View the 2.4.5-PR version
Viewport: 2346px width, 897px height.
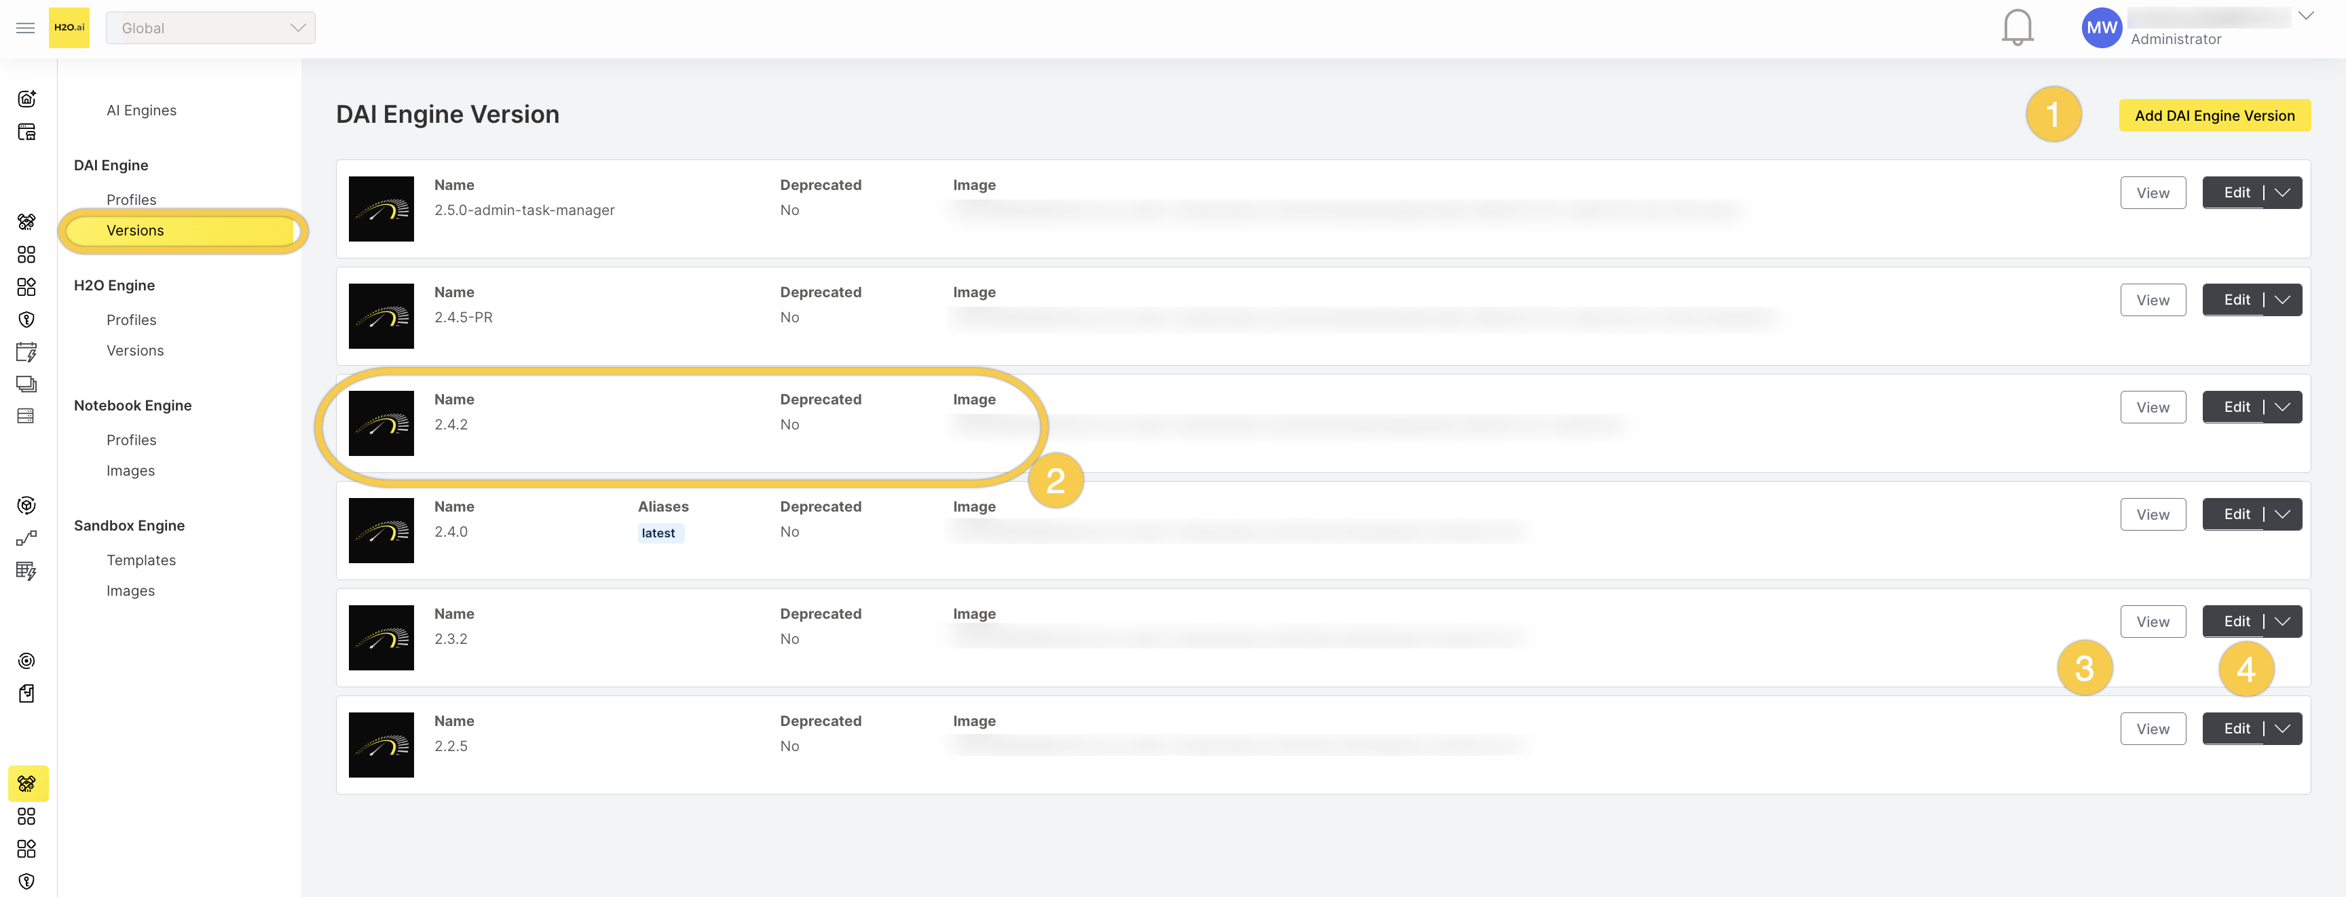[2152, 301]
